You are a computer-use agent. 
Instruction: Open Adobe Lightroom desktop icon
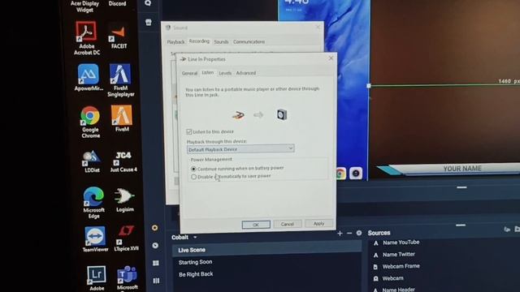pos(96,278)
